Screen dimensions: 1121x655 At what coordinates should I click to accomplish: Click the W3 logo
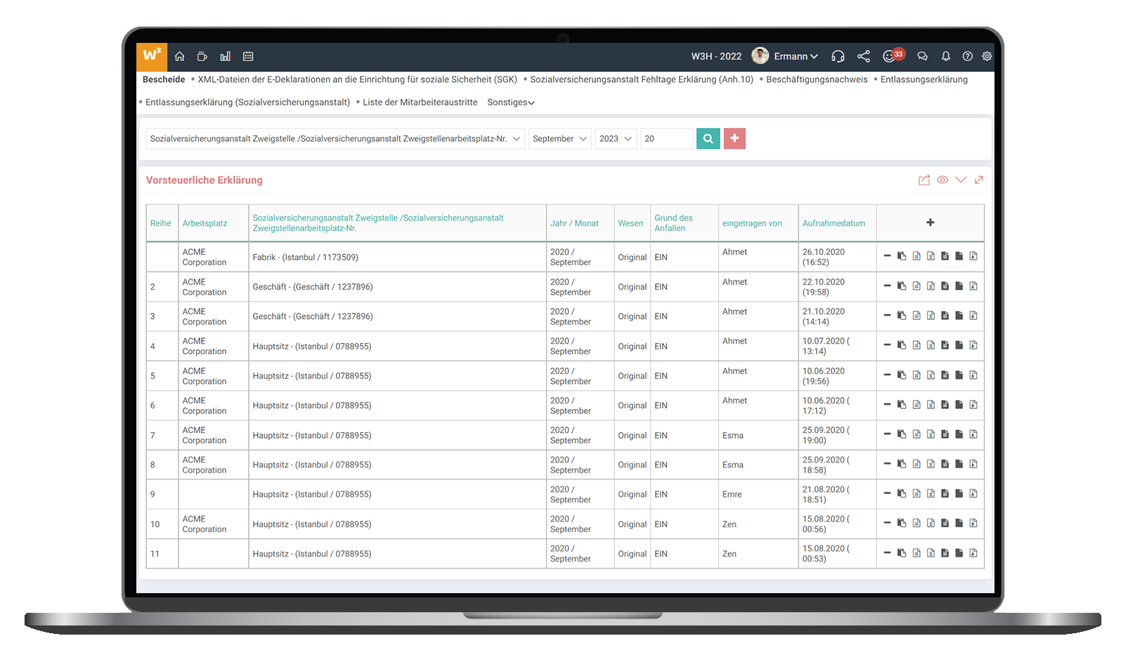coord(152,56)
